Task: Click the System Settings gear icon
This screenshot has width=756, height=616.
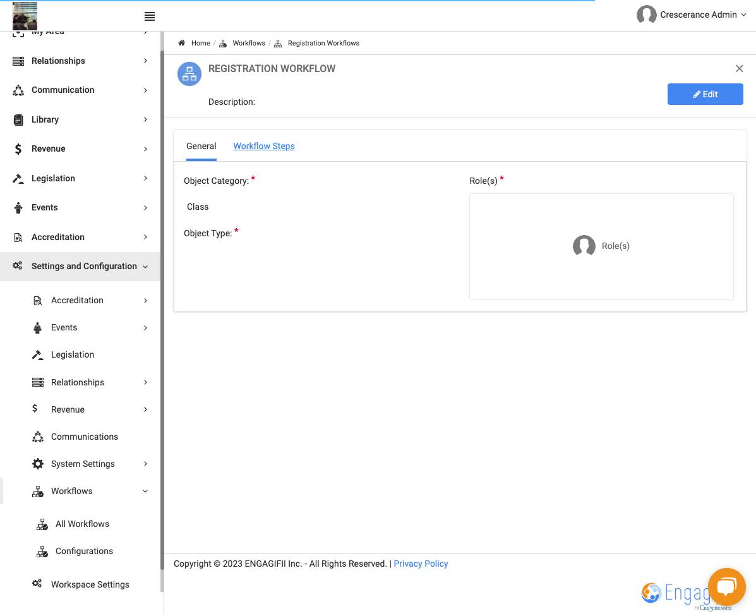Action: 38,464
